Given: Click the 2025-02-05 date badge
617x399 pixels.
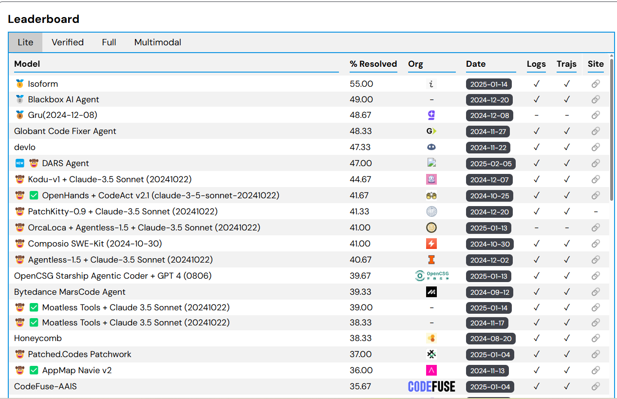Looking at the screenshot, I should 491,164.
